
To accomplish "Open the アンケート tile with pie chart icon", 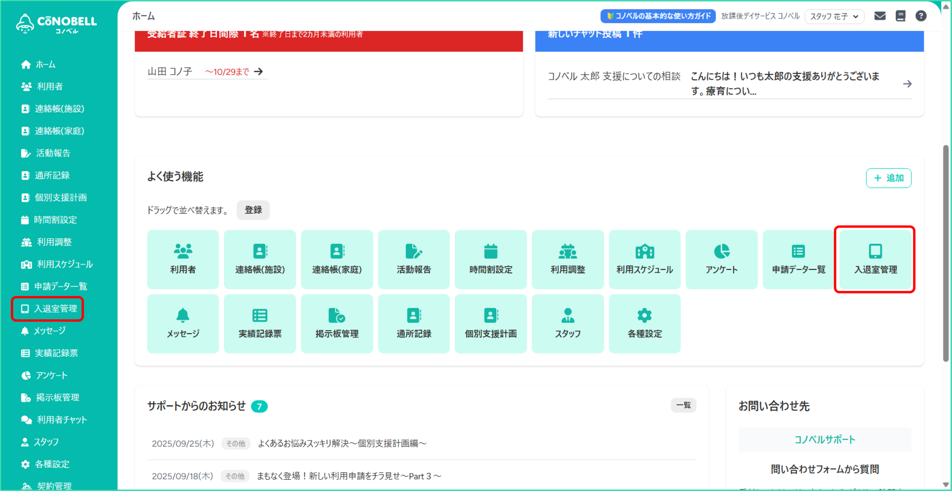I will tap(721, 259).
